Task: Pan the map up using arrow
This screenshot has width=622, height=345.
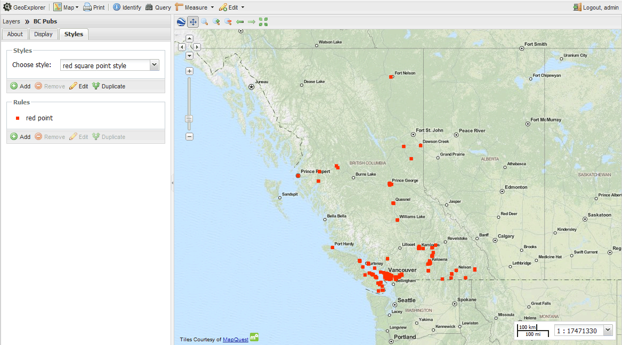Action: [189, 39]
